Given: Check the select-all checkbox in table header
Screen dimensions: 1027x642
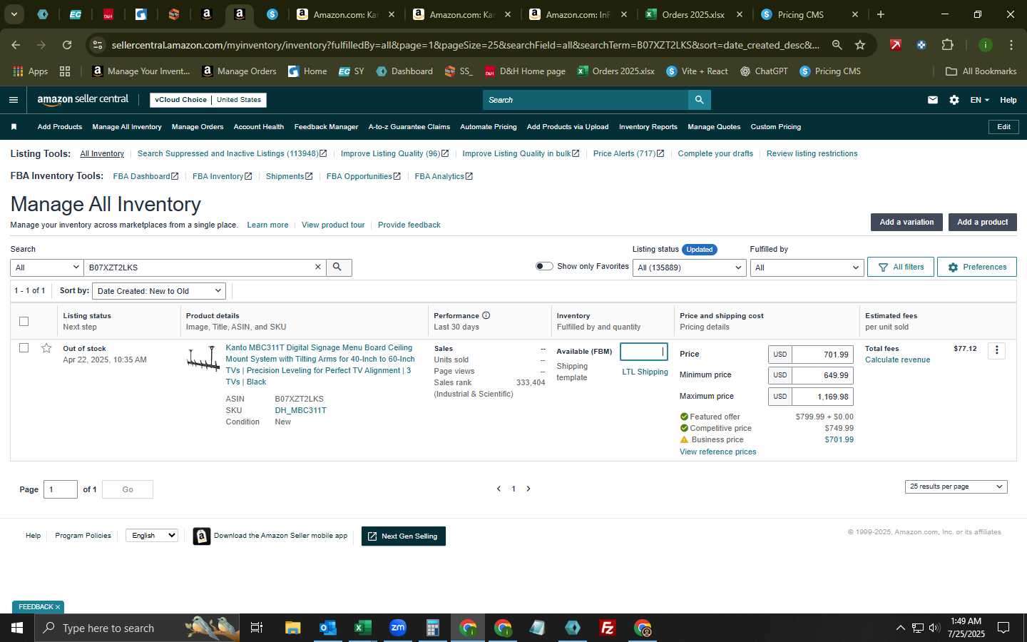Looking at the screenshot, I should tap(24, 321).
